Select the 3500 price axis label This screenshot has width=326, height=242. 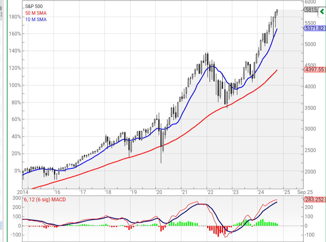[x=310, y=108]
